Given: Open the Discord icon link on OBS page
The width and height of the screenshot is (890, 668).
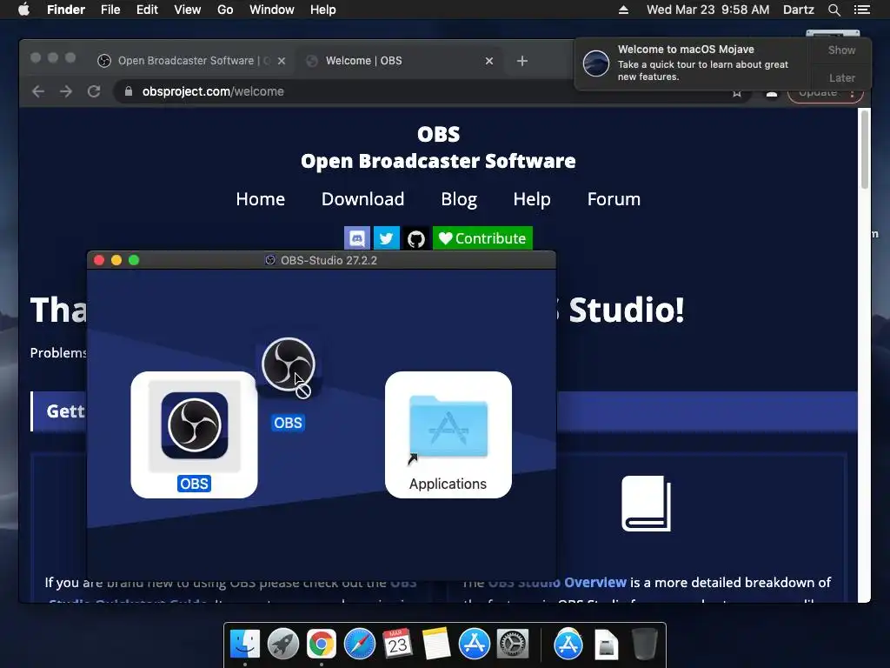Looking at the screenshot, I should [357, 238].
